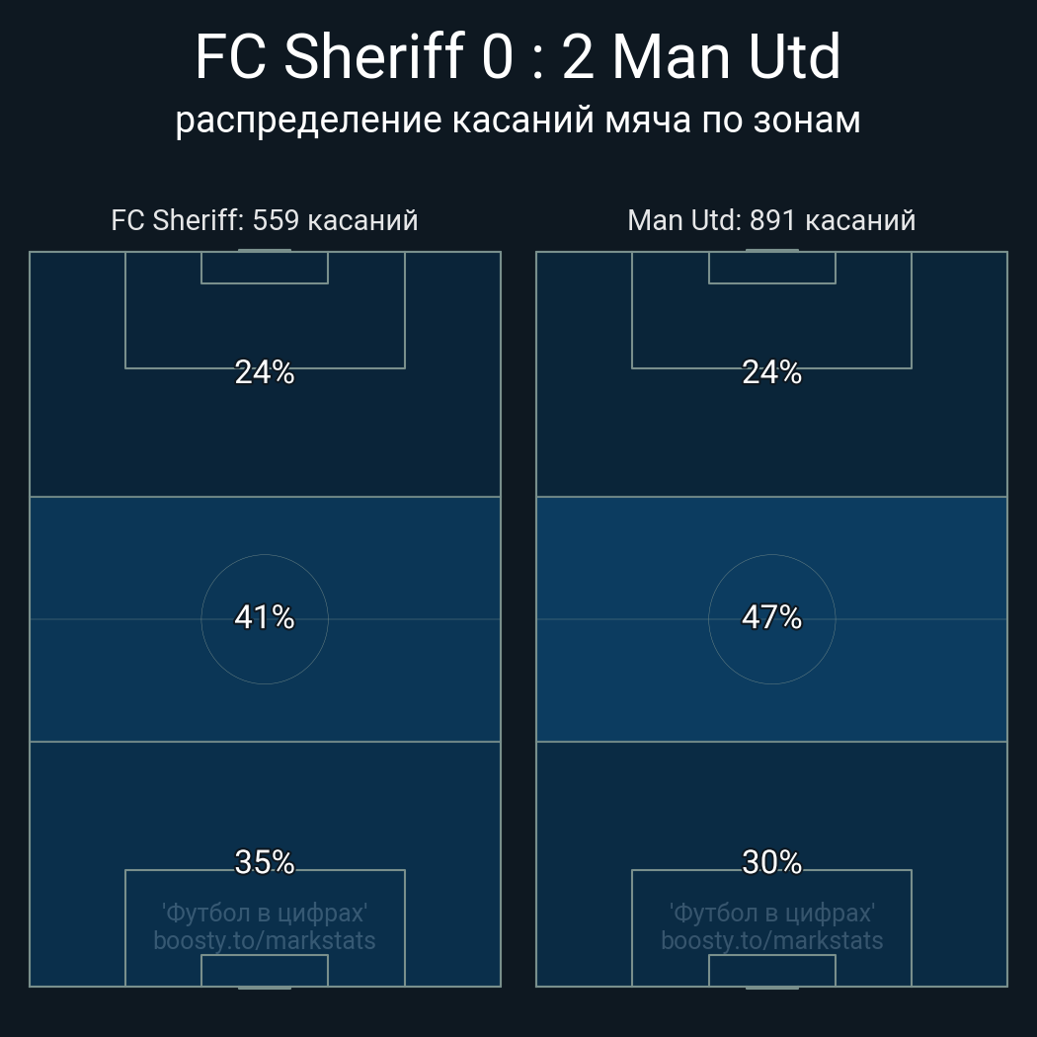Image resolution: width=1037 pixels, height=1037 pixels.
Task: Click the bottom goal box of Sheriff pitch
Action: click(265, 970)
